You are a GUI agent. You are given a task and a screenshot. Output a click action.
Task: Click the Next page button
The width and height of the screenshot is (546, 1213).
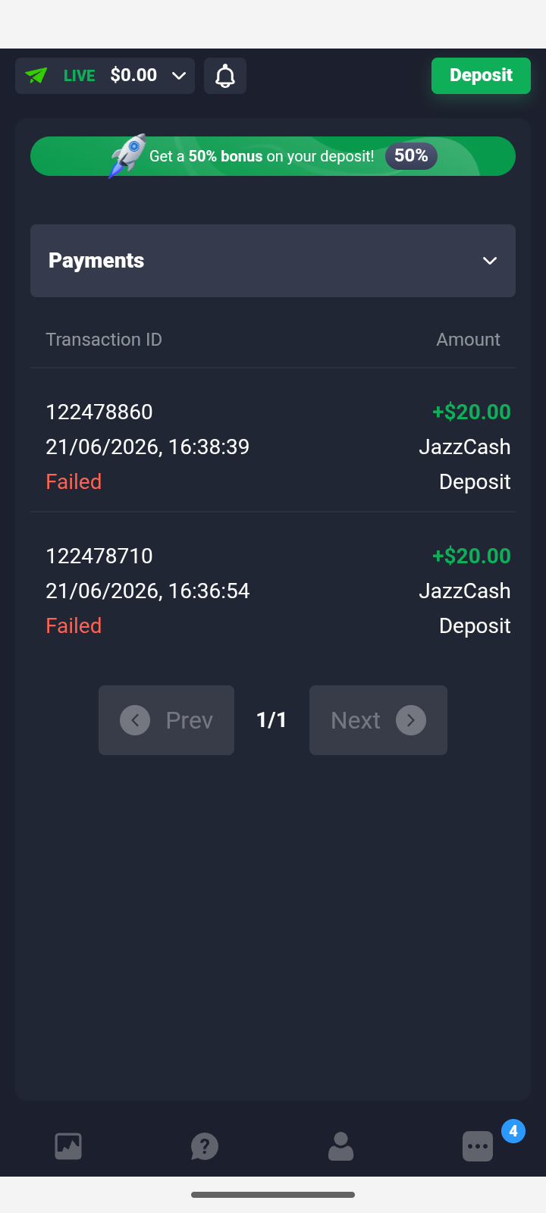click(x=378, y=720)
